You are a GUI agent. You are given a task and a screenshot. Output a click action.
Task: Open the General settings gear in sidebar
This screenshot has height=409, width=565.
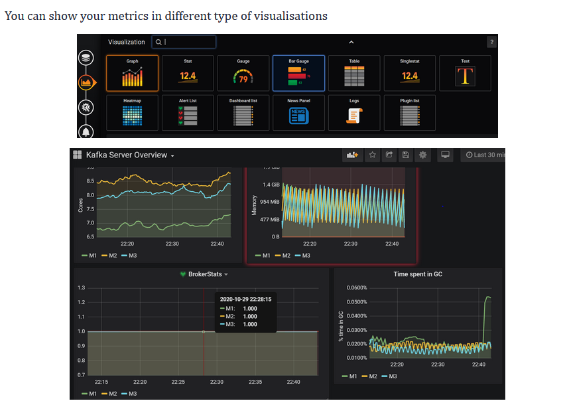86,107
